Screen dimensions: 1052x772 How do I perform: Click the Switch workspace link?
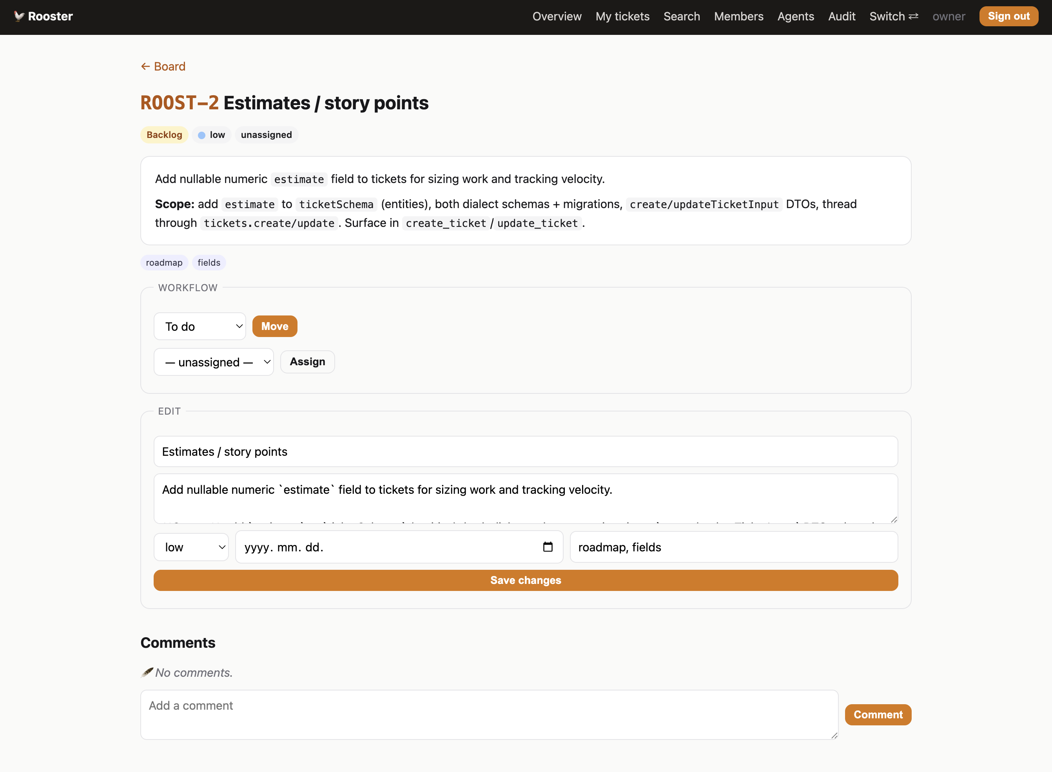pyautogui.click(x=894, y=16)
